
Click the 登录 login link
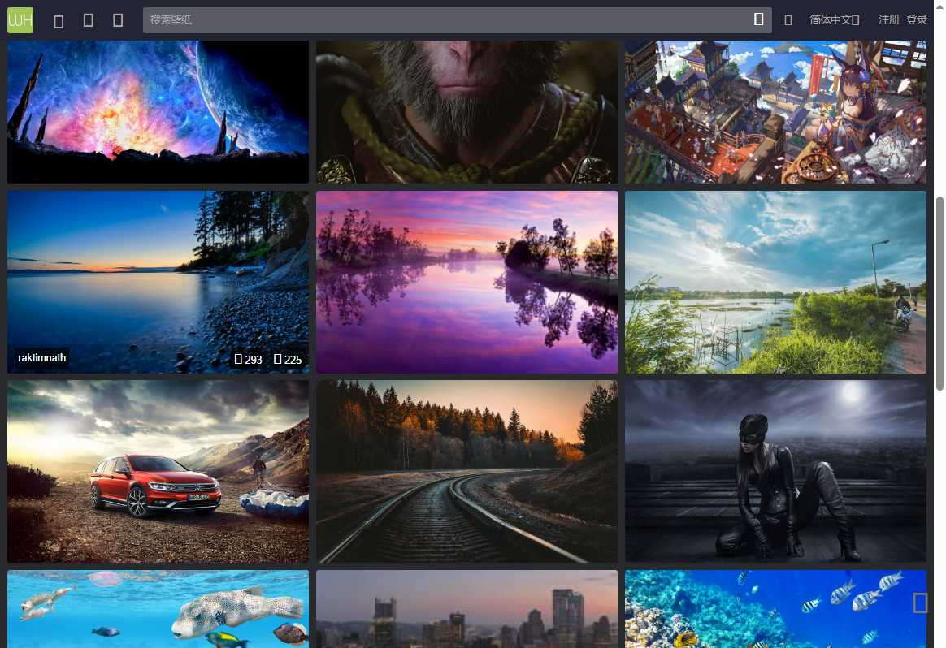pyautogui.click(x=917, y=20)
